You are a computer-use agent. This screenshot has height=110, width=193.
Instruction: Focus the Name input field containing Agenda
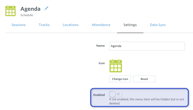pos(147,46)
